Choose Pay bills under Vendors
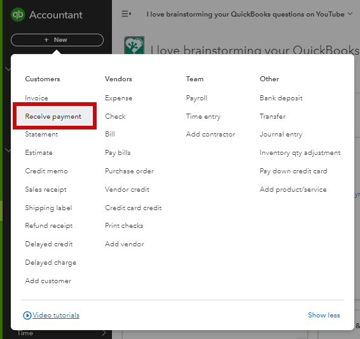Image resolution: width=360 pixels, height=339 pixels. (118, 152)
